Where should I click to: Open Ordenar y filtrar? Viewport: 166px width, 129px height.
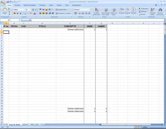(x=152, y=12)
